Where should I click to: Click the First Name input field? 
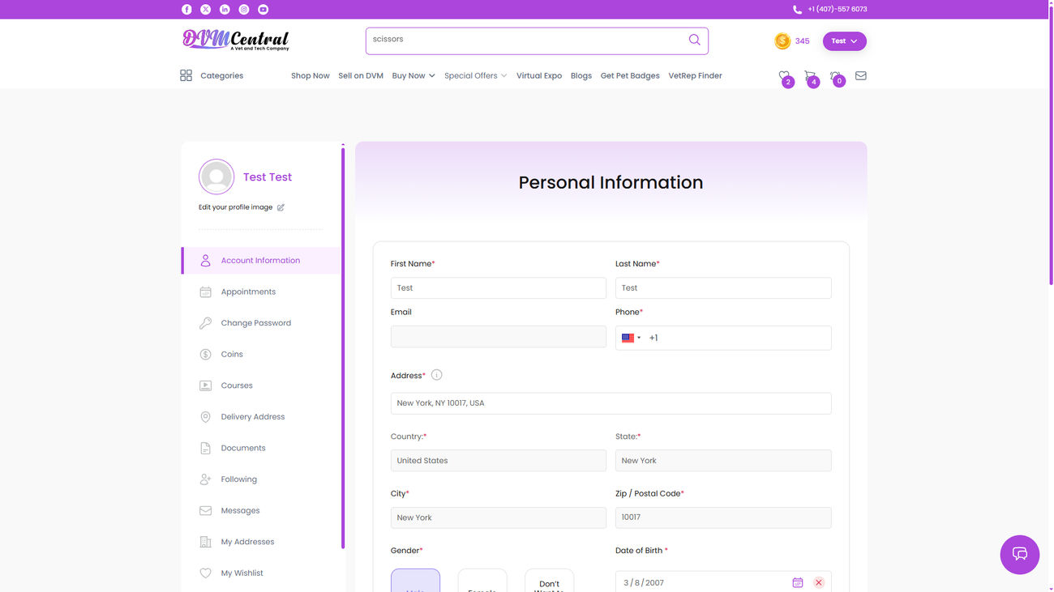click(x=499, y=288)
